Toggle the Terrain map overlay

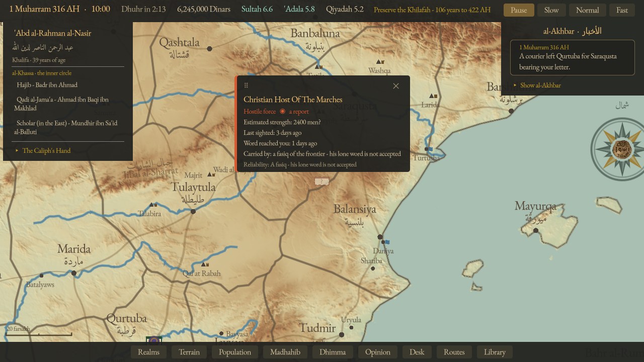[x=189, y=352]
